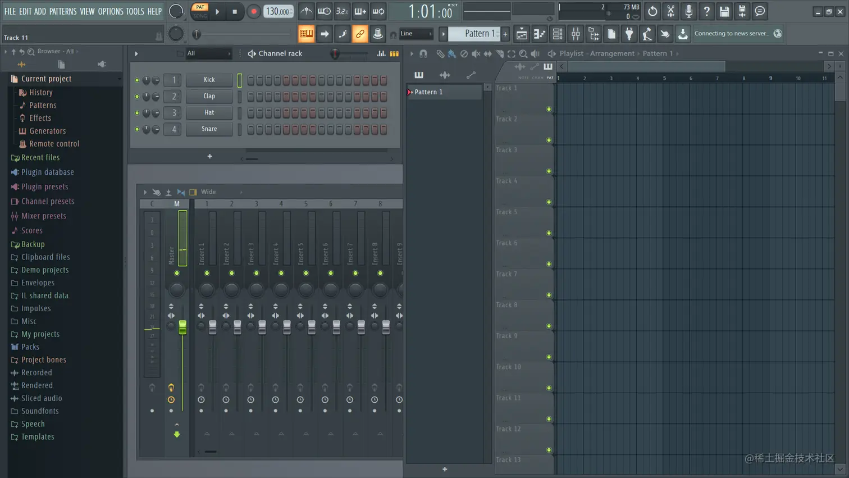Click the render audio file icon
The height and width of the screenshot is (478, 849).
tap(742, 11)
